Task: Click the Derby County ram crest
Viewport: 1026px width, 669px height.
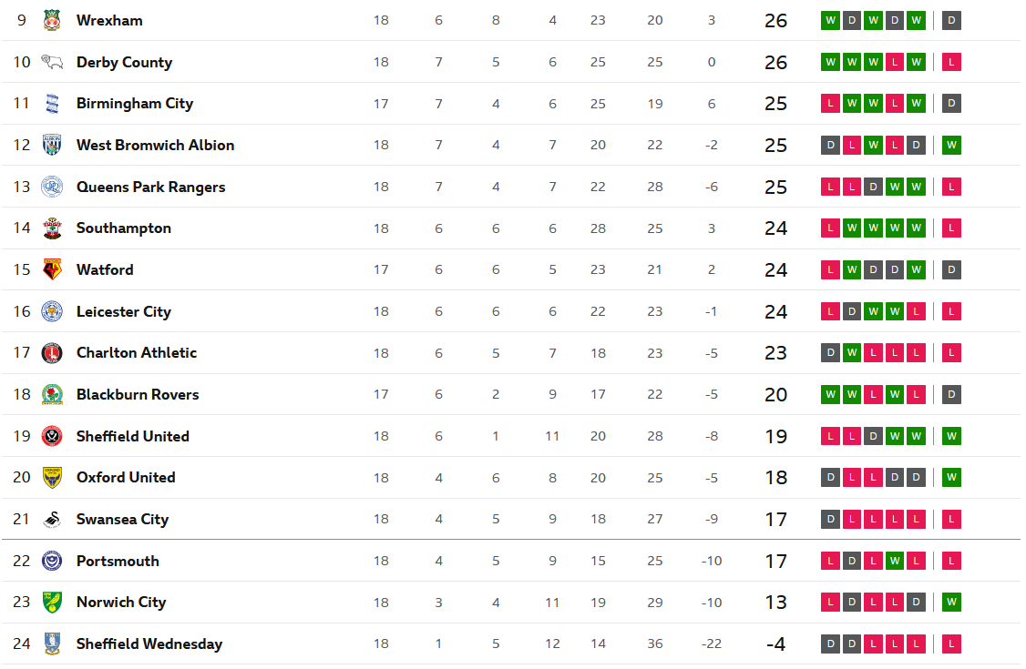Action: click(52, 62)
